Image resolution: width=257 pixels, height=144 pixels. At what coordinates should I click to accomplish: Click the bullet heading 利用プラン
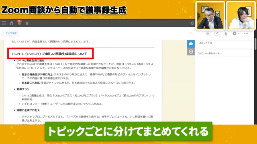(23, 89)
